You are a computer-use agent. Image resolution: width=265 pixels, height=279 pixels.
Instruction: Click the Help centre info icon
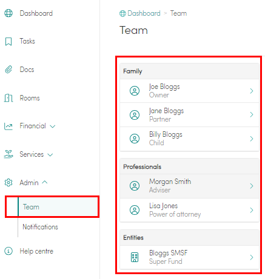click(8, 251)
